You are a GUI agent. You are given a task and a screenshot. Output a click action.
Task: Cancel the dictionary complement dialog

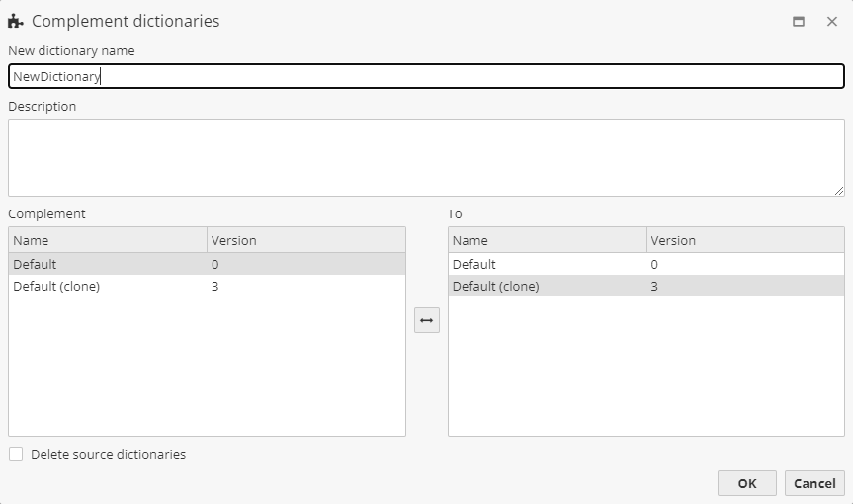click(814, 483)
